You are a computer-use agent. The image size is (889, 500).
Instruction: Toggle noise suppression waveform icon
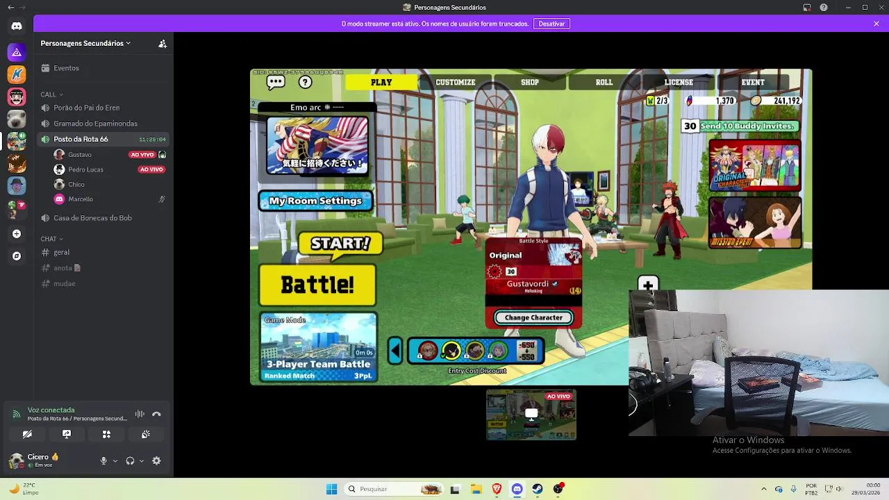point(140,414)
